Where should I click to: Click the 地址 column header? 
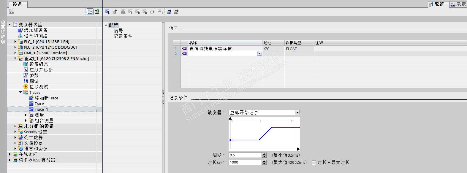pyautogui.click(x=273, y=43)
